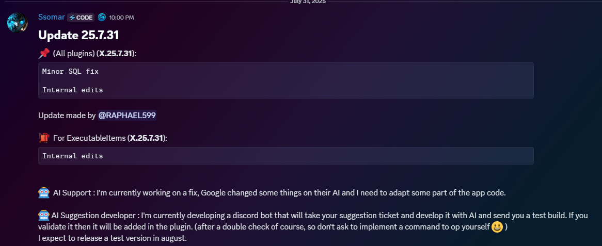Viewport: 602px width, 246px height.
Task: Click the ExecutableItems EI emoji
Action: 44,138
